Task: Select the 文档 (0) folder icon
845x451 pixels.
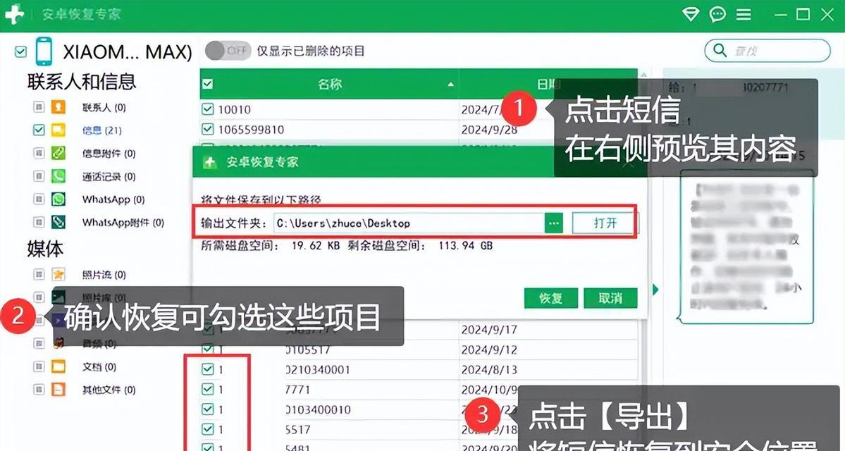Action: coord(58,366)
